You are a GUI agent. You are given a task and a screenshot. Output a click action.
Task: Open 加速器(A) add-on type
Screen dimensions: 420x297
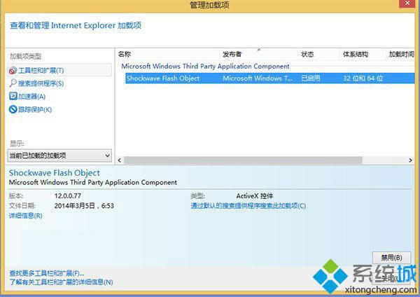pos(32,97)
